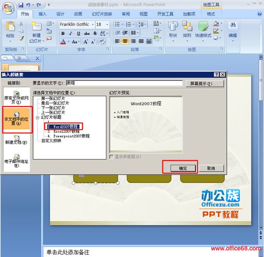The image size is (264, 257).
Task: Align text to the left
Action: coord(117,41)
